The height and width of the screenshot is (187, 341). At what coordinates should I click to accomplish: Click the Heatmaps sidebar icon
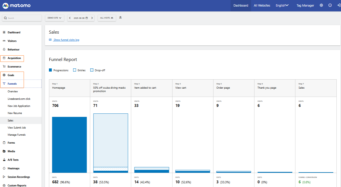(4, 168)
